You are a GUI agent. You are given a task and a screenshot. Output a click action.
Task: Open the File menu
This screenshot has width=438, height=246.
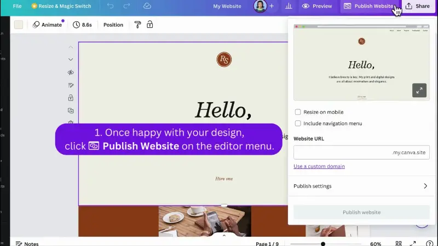coord(17,6)
